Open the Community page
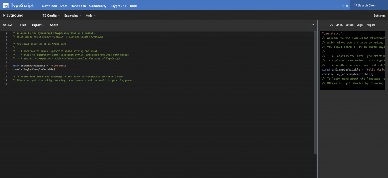Image resolution: width=388 pixels, height=178 pixels. point(98,6)
